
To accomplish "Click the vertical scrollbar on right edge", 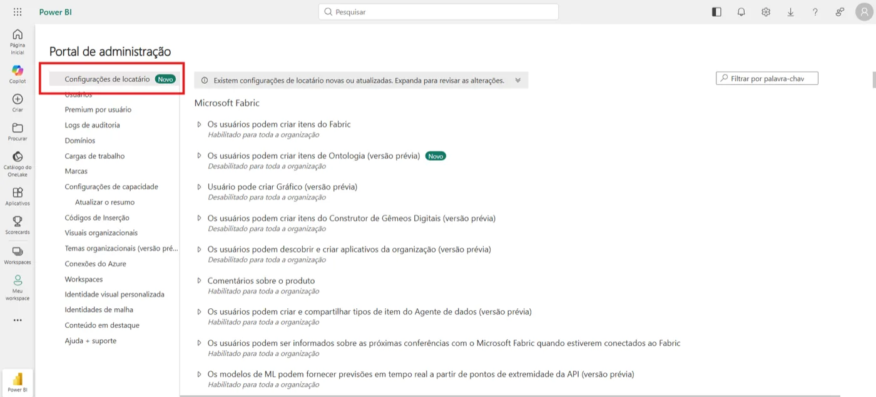I will click(x=873, y=80).
